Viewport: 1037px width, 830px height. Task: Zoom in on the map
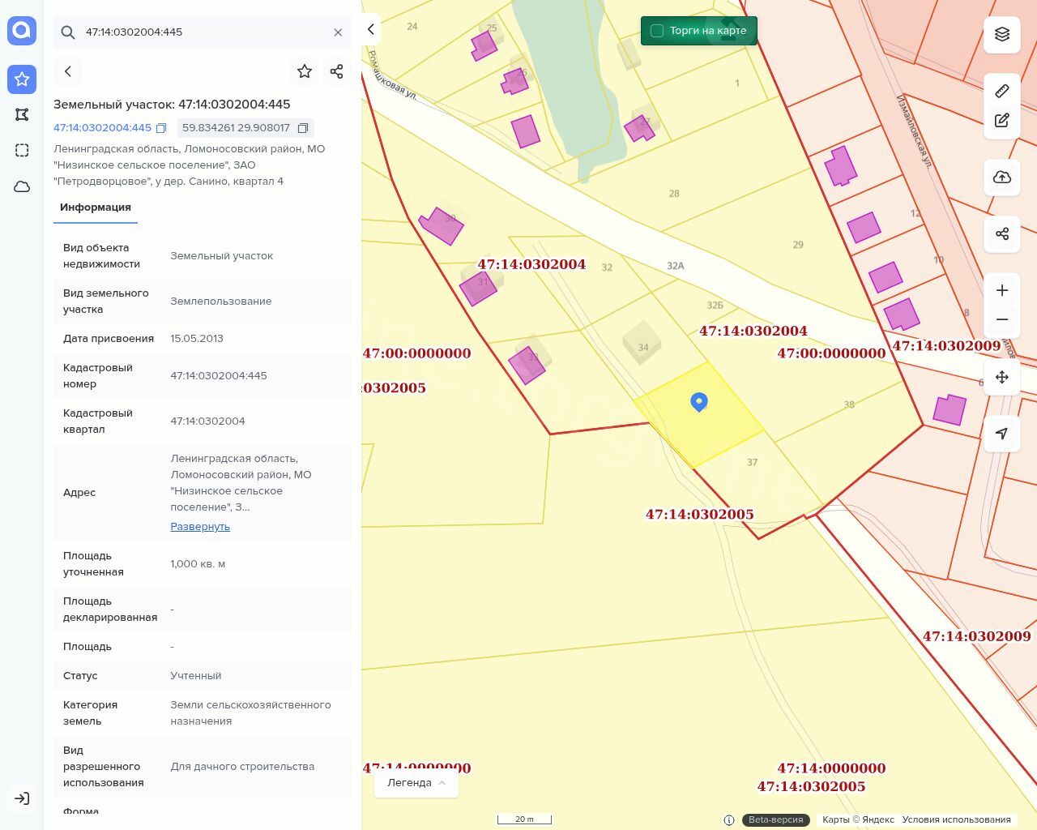point(1002,290)
